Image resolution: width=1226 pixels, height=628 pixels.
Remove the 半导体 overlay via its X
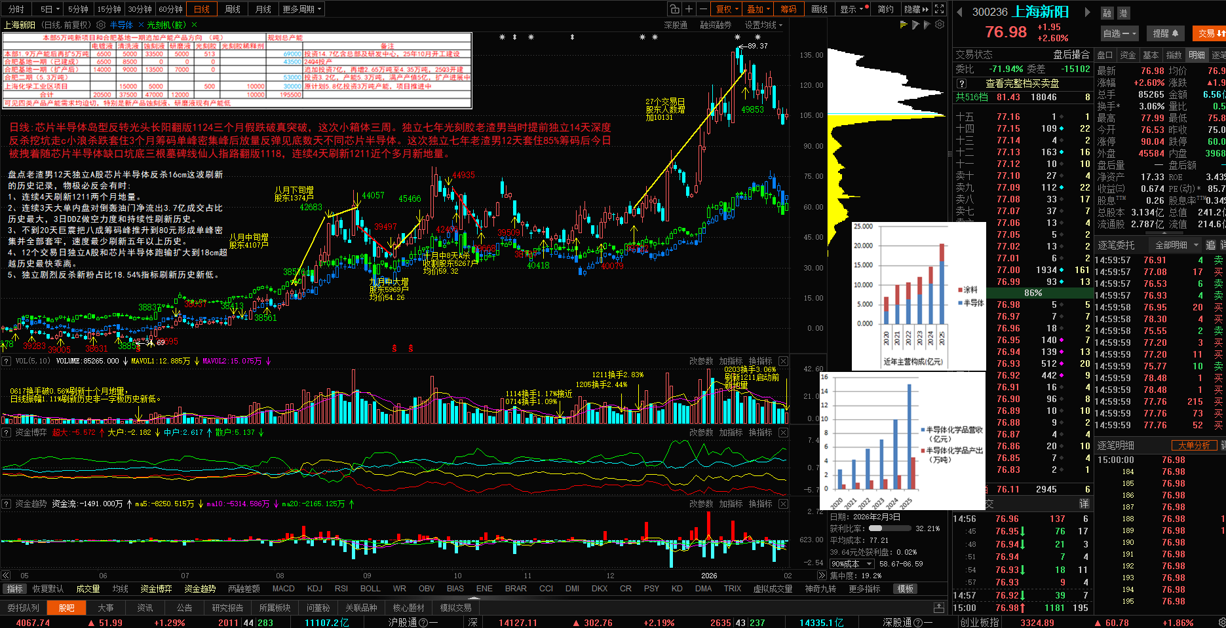tap(141, 25)
